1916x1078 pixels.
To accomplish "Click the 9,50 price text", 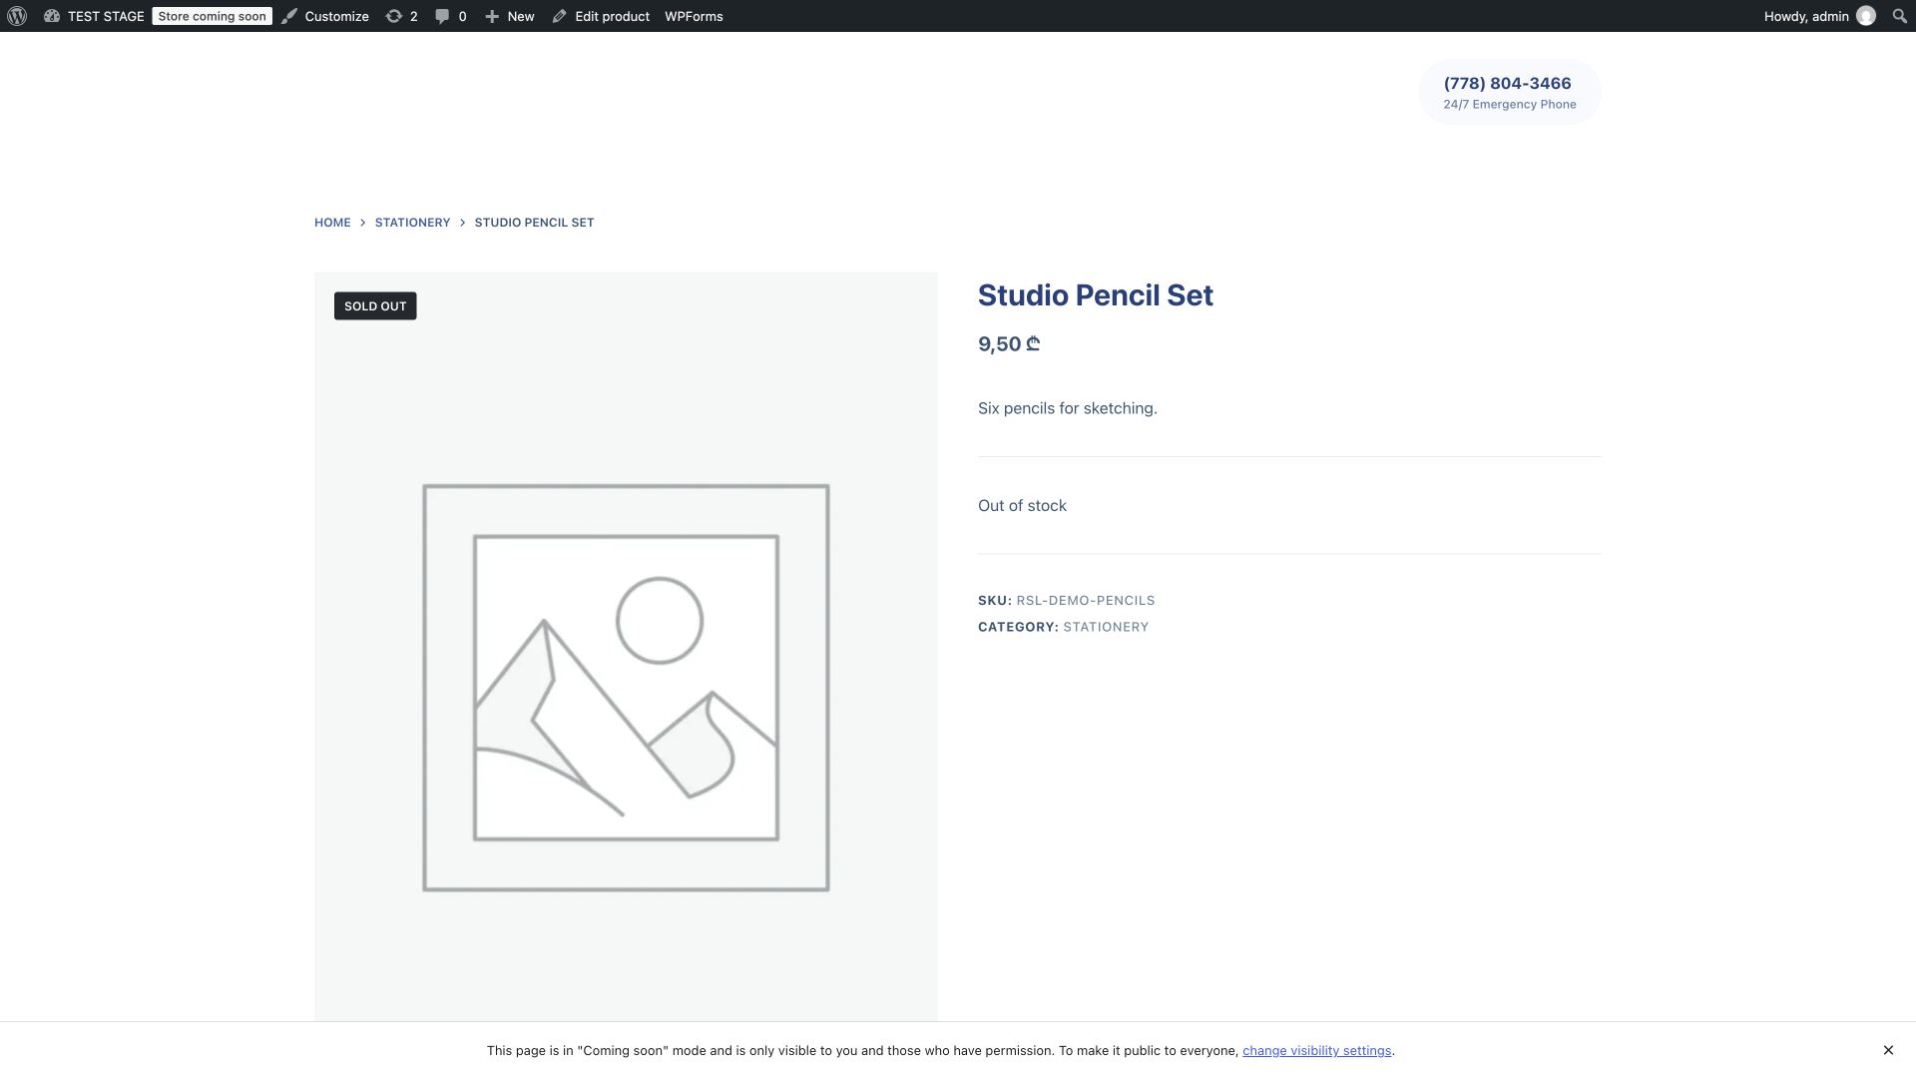I will tap(1009, 344).
